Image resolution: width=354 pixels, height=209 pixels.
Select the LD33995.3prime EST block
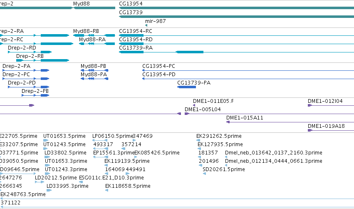[49, 190]
